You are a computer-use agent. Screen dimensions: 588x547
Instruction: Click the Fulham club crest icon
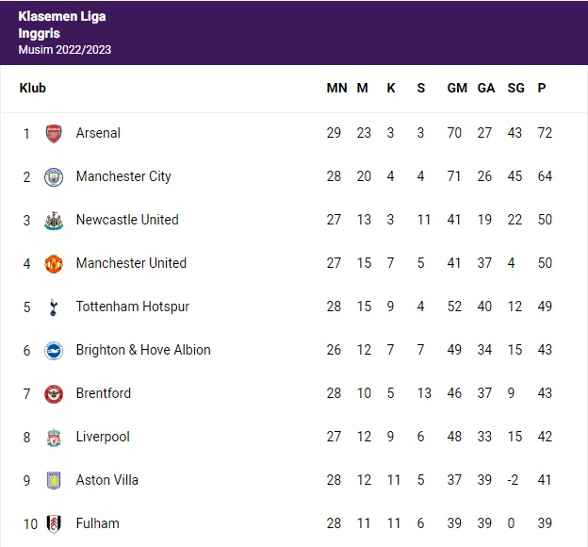click(54, 523)
